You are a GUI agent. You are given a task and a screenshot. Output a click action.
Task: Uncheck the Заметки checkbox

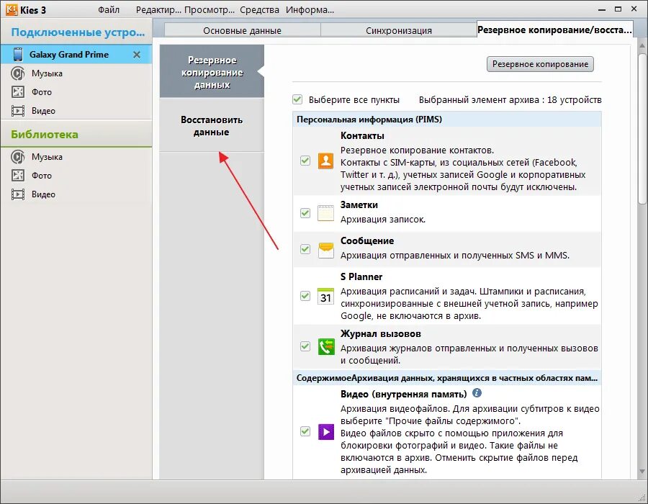coord(305,213)
